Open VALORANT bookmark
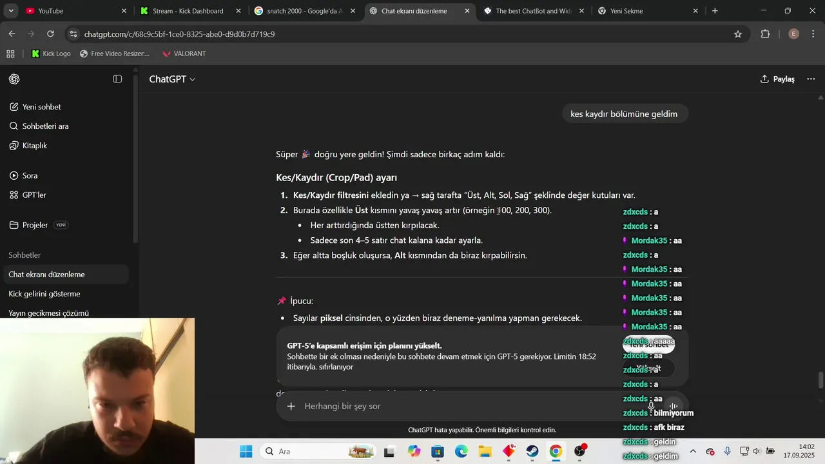The width and height of the screenshot is (825, 464). click(x=184, y=53)
